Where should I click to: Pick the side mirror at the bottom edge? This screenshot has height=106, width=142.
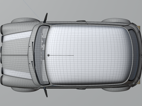pos(46,92)
